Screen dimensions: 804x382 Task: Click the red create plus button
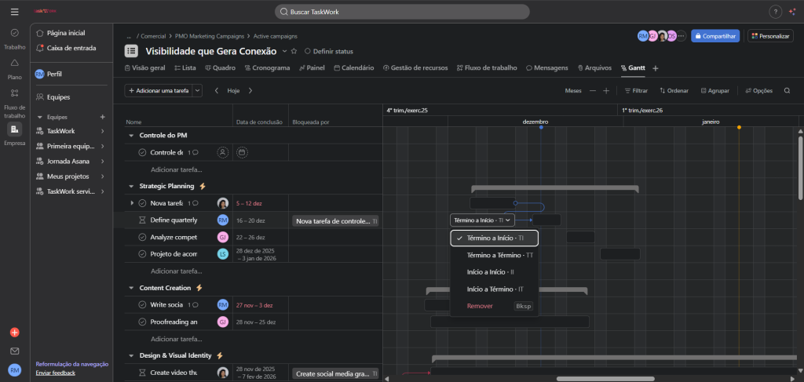click(x=14, y=333)
